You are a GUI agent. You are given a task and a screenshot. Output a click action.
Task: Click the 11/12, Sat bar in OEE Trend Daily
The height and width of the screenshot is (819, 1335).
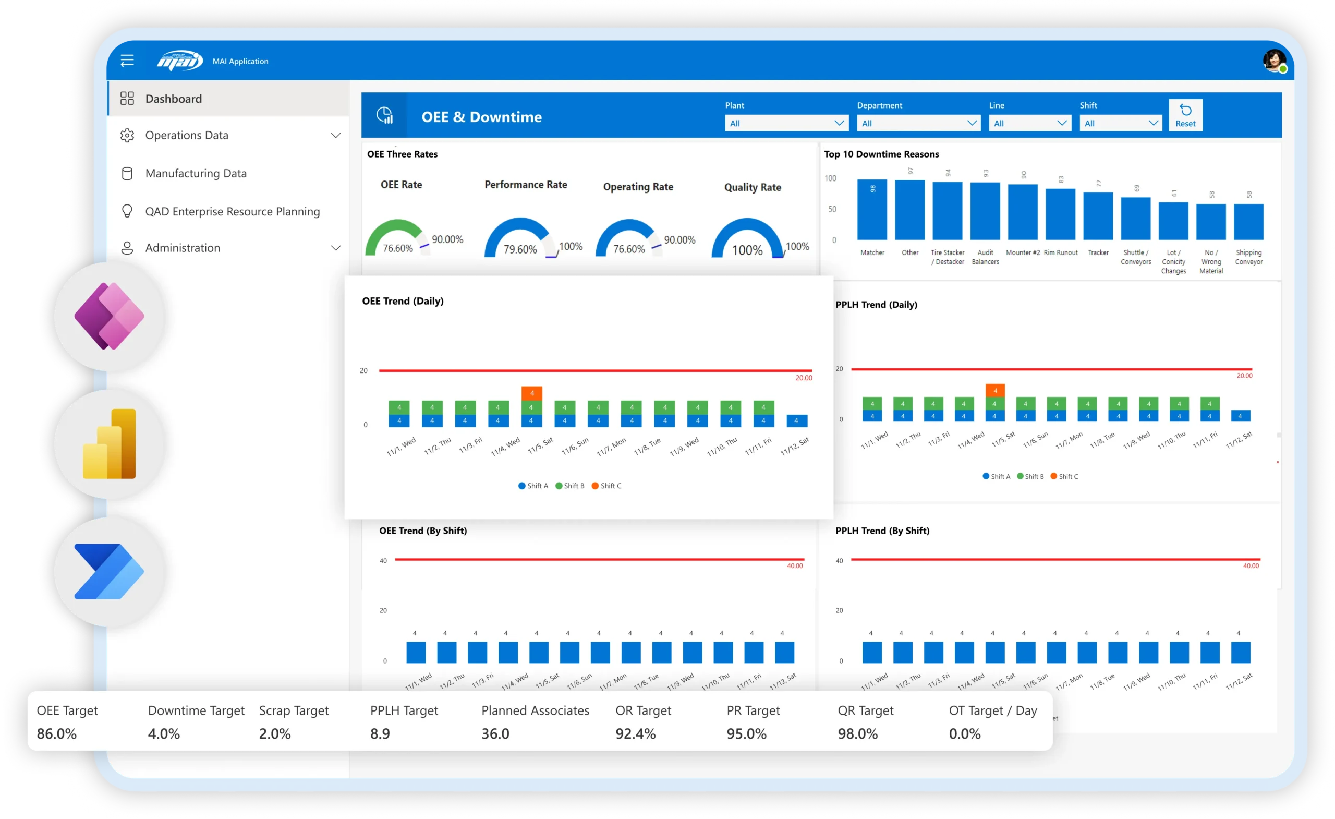pos(796,420)
